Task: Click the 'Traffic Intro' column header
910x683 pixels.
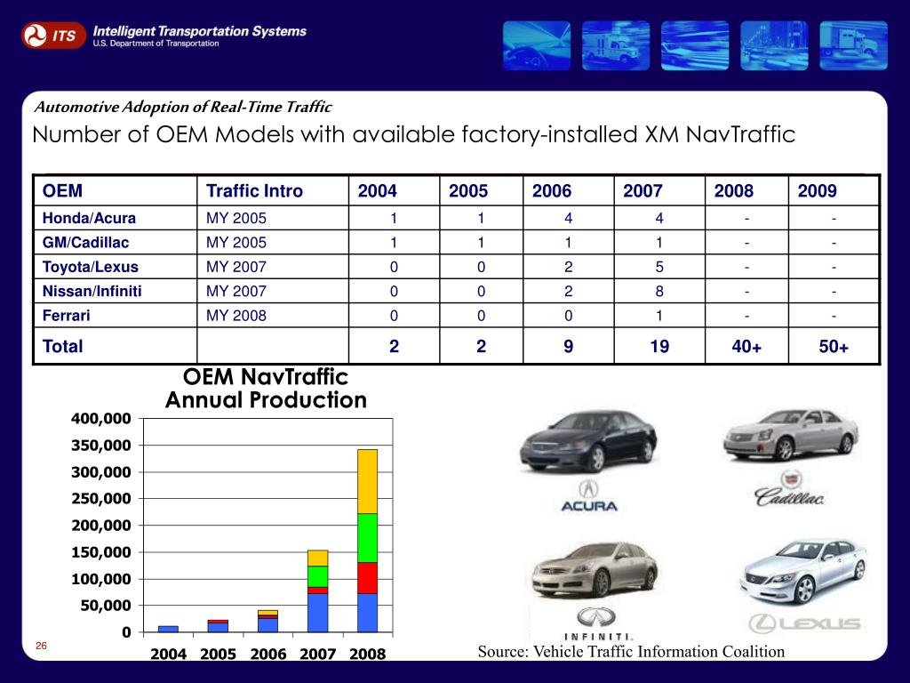Action: [x=254, y=191]
